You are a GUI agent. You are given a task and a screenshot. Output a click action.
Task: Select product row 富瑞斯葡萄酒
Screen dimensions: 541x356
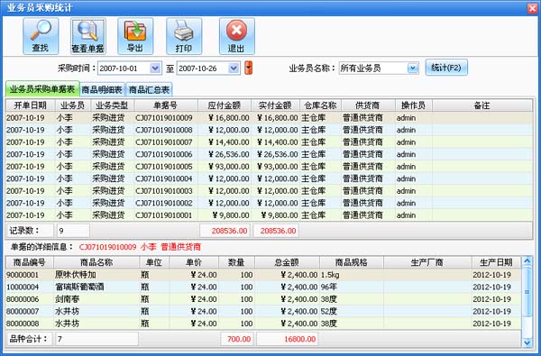tap(263, 287)
